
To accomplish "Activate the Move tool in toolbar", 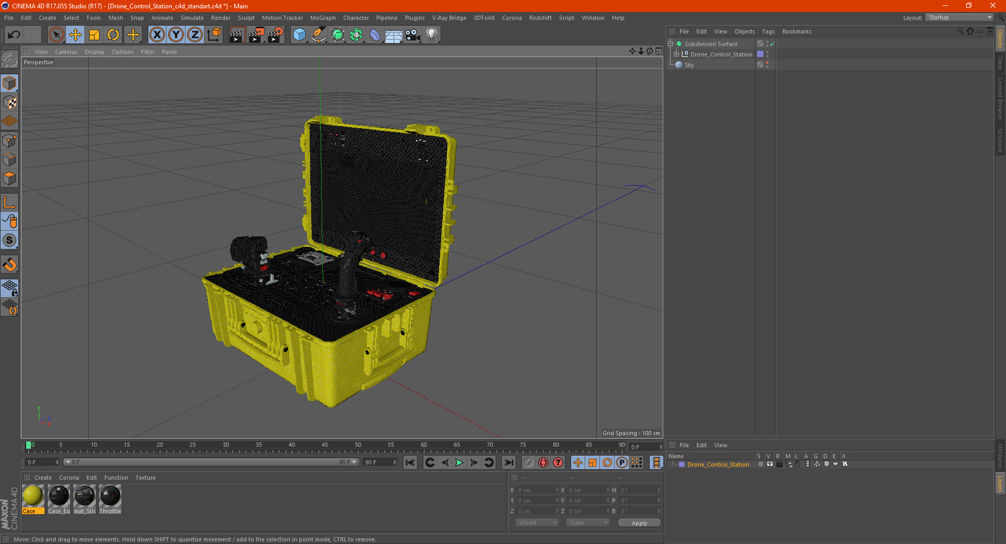I will [75, 35].
